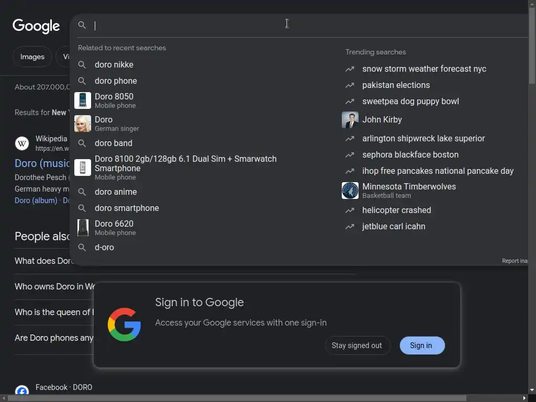
Task: Open the Images filter tab
Action: (32, 57)
